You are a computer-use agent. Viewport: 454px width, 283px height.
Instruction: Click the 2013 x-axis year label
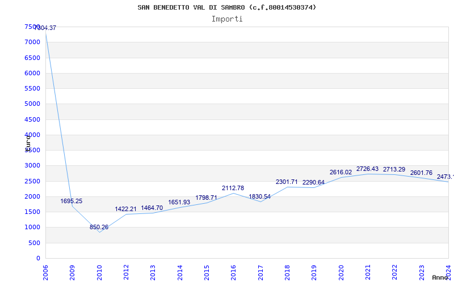153,273
